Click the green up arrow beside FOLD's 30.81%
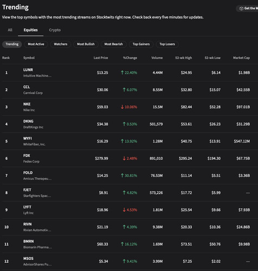Image resolution: width=258 pixels, height=271 pixels. (122, 176)
